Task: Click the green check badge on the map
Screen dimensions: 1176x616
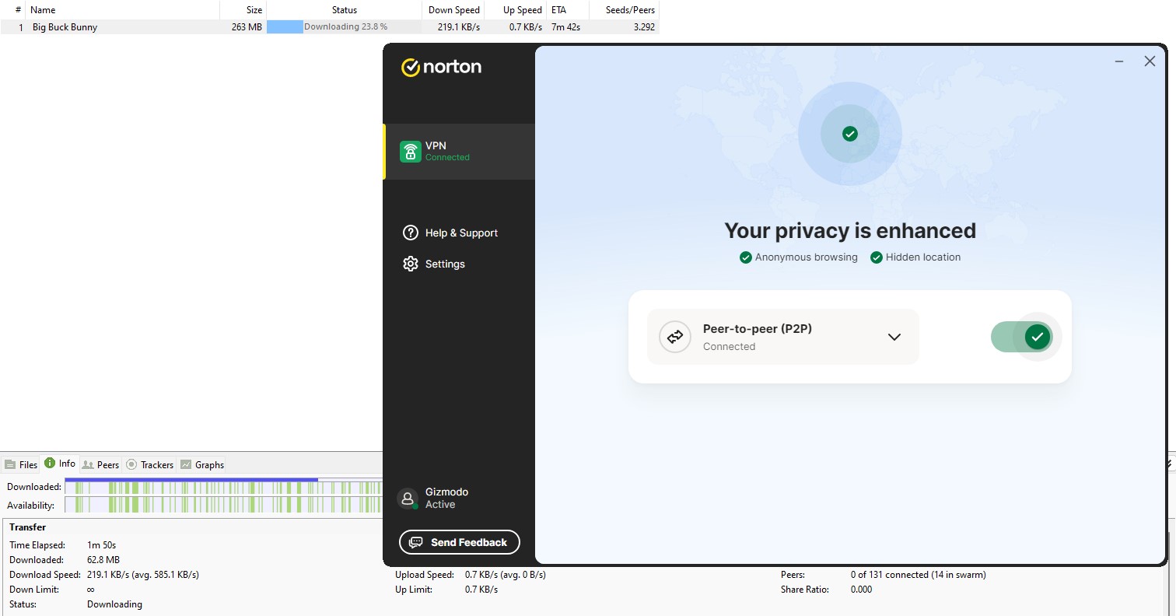Action: (x=849, y=133)
